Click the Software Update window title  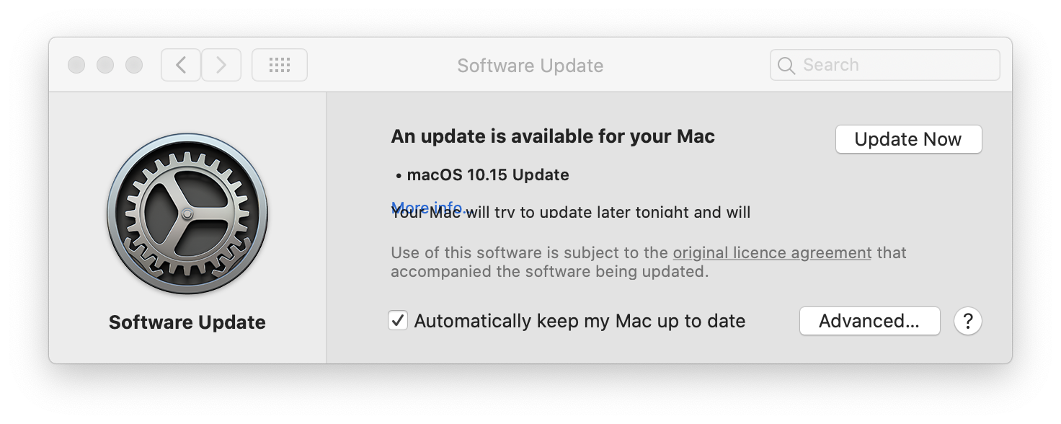point(530,66)
